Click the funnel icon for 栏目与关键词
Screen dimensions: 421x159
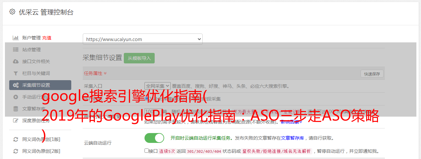tap(15, 73)
